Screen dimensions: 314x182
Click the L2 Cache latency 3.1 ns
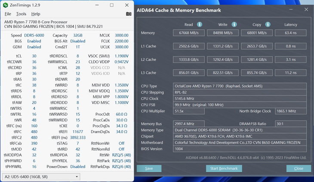pyautogui.click(x=291, y=60)
